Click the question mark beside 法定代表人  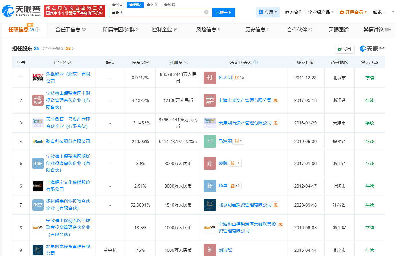[x=255, y=62]
